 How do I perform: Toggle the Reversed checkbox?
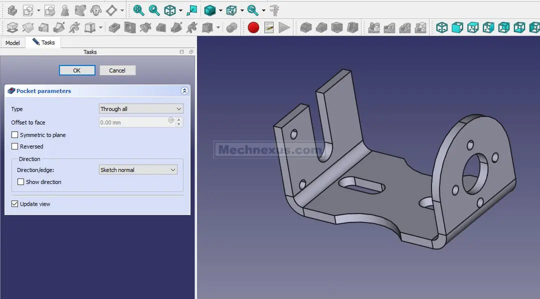coord(15,146)
